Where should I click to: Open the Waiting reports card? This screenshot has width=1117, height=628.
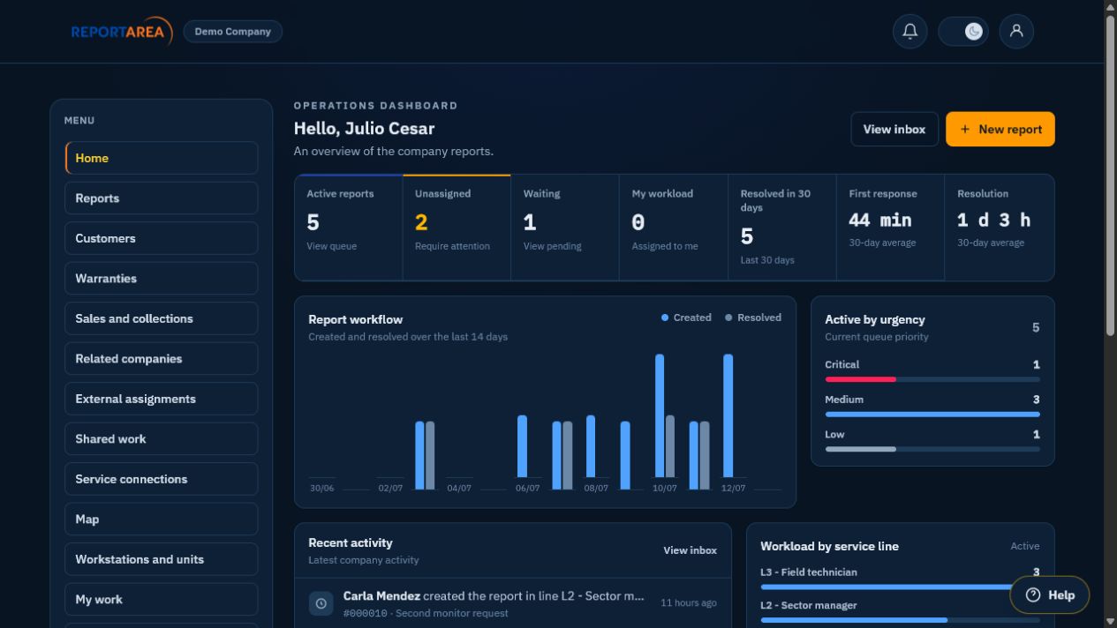565,228
